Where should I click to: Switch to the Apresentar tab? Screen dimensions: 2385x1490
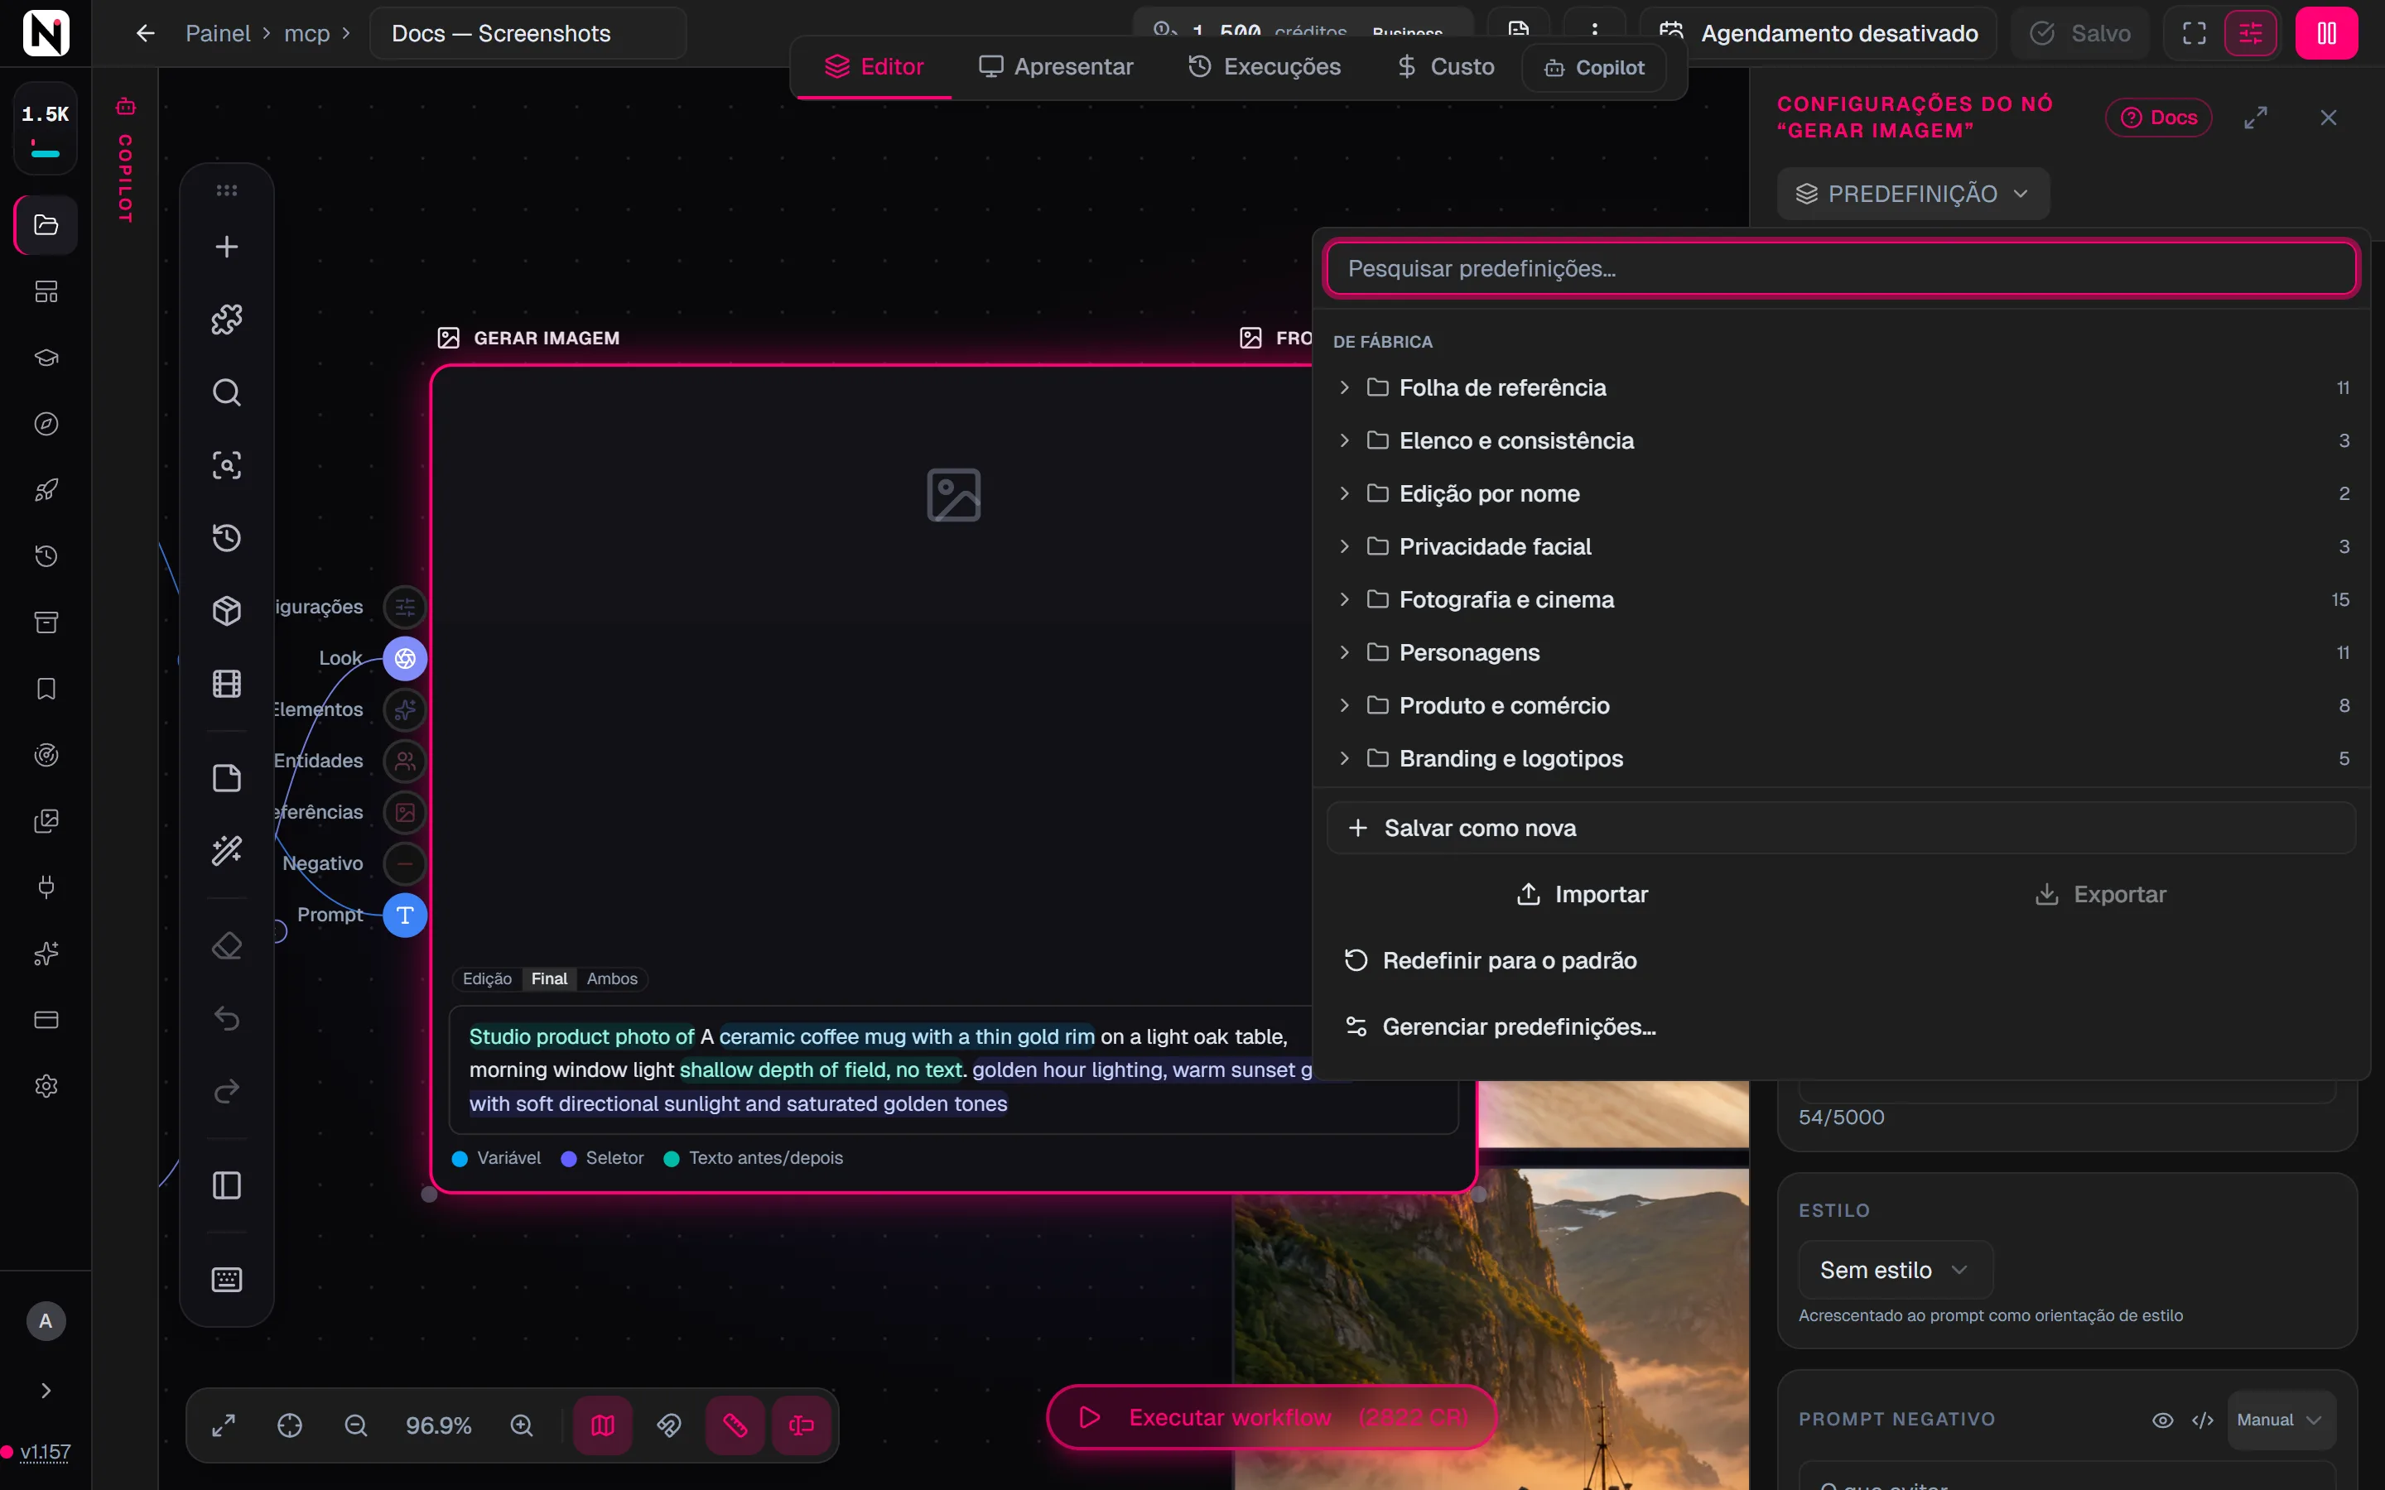pos(1056,67)
